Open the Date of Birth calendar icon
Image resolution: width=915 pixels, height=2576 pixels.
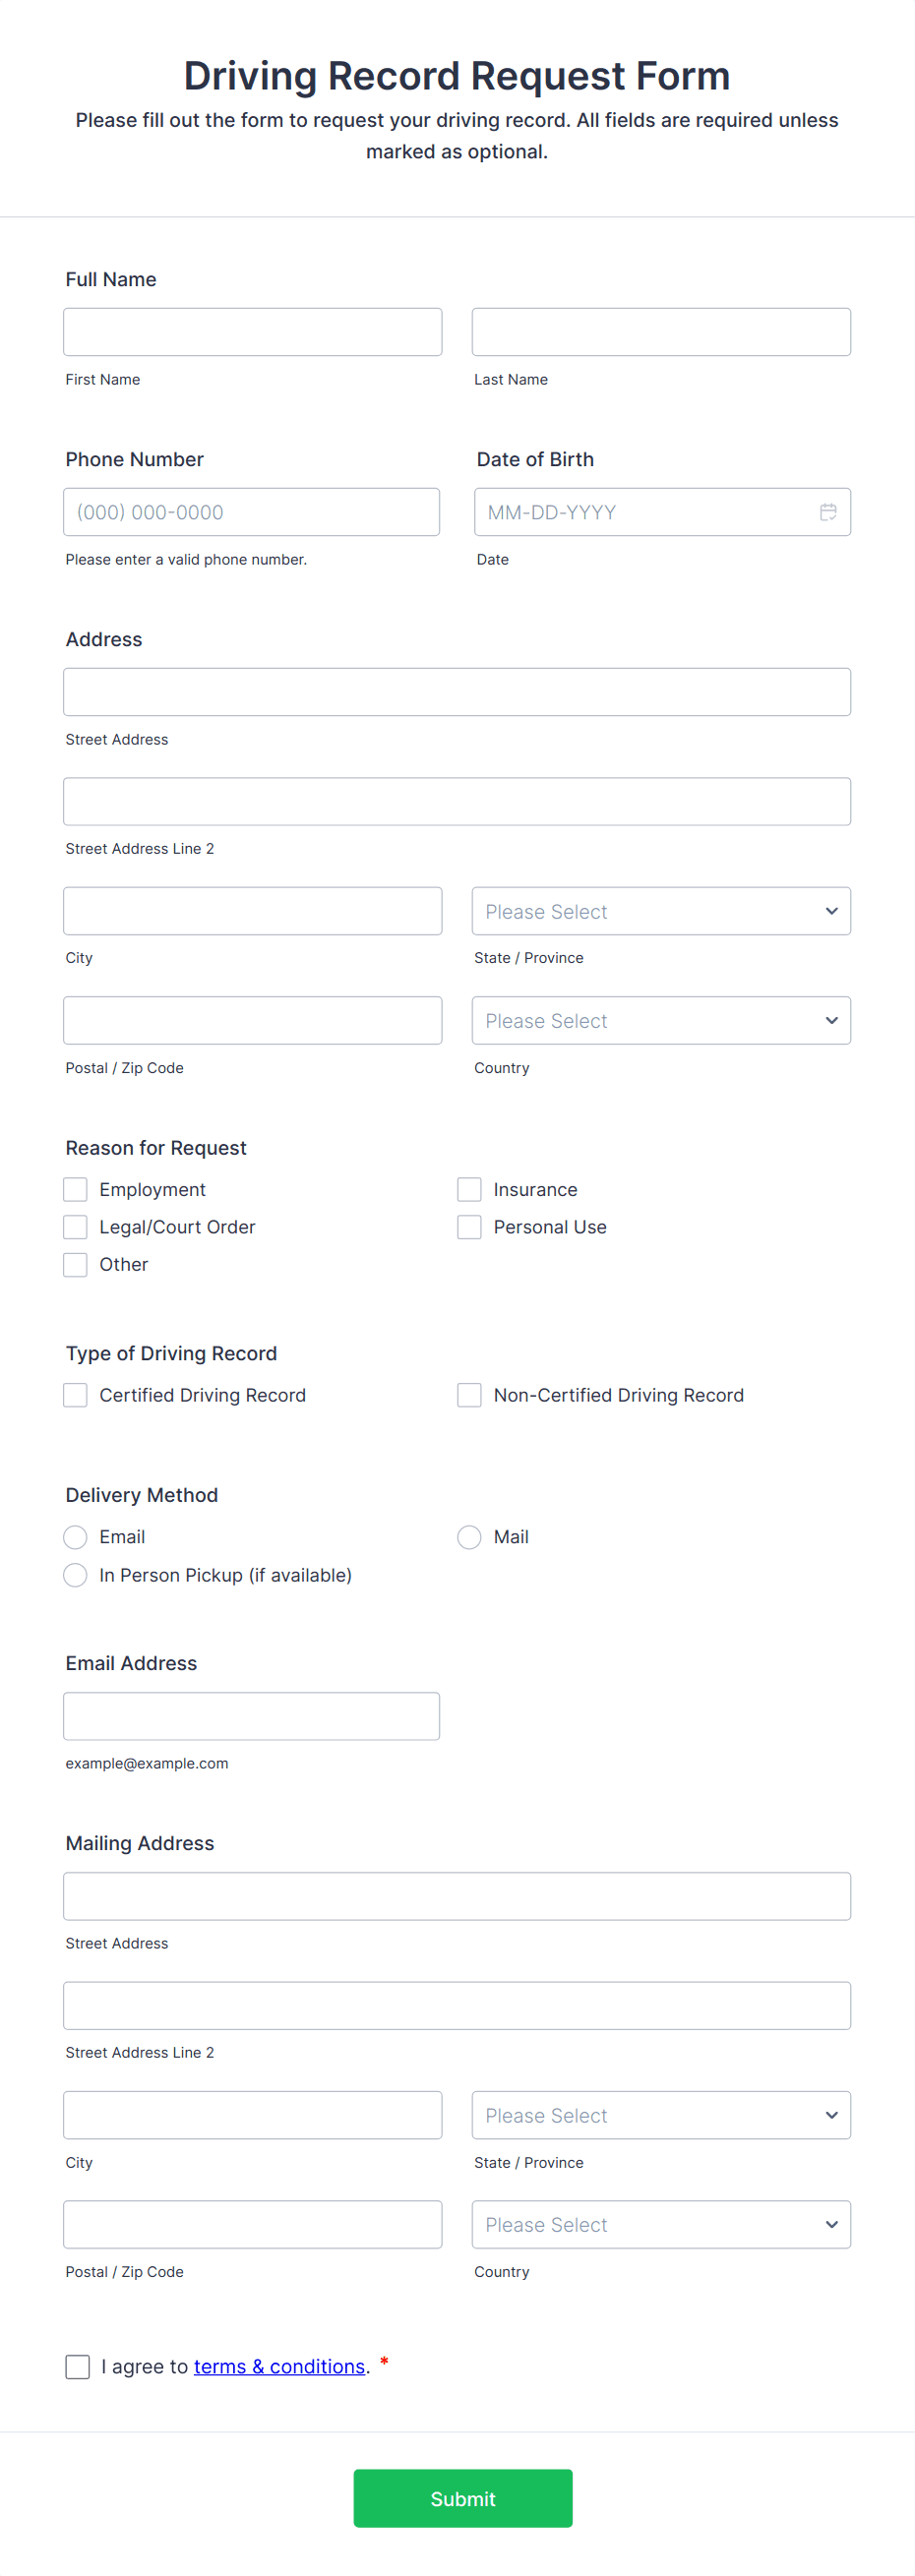[828, 512]
